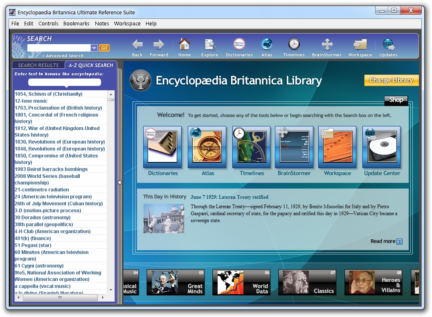Click the Atlas compass tile
Viewport: 432px width, 317px height.
207,147
